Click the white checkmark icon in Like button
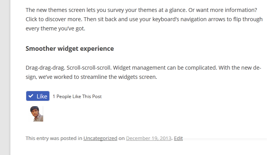 [31, 96]
